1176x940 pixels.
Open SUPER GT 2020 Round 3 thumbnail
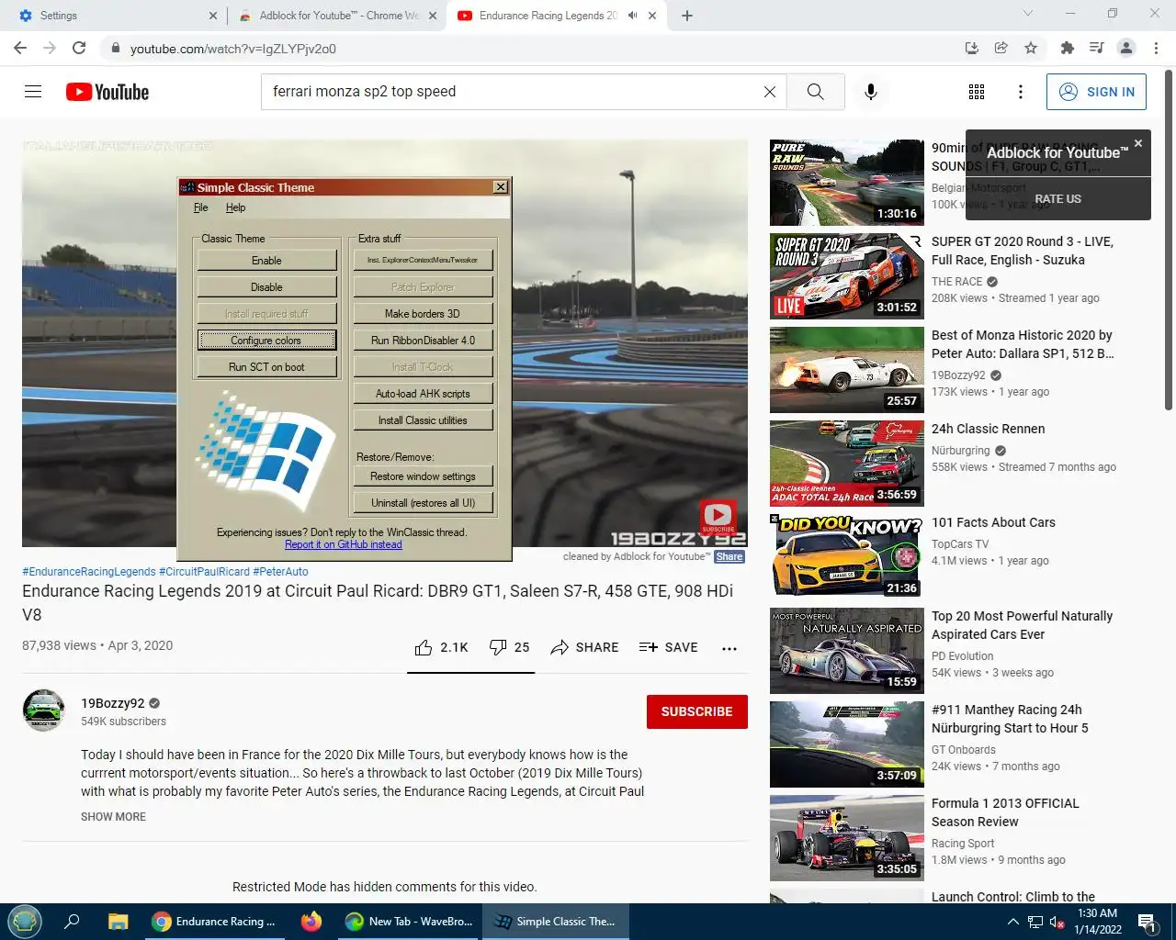point(847,276)
